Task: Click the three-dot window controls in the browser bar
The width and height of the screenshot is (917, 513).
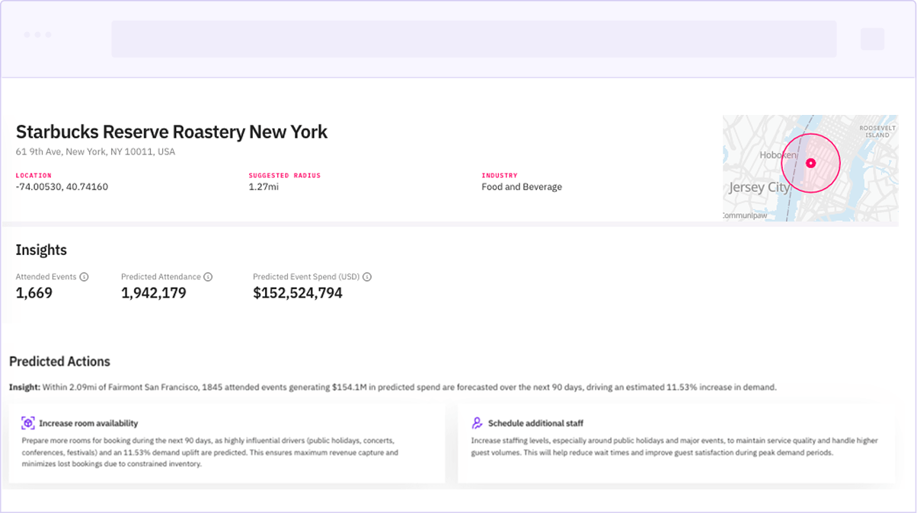Action: click(37, 35)
